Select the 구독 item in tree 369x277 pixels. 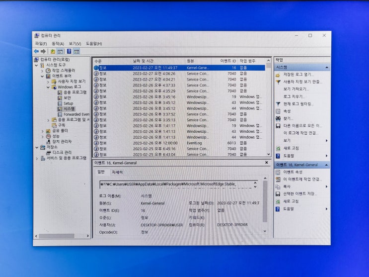tap(62, 125)
